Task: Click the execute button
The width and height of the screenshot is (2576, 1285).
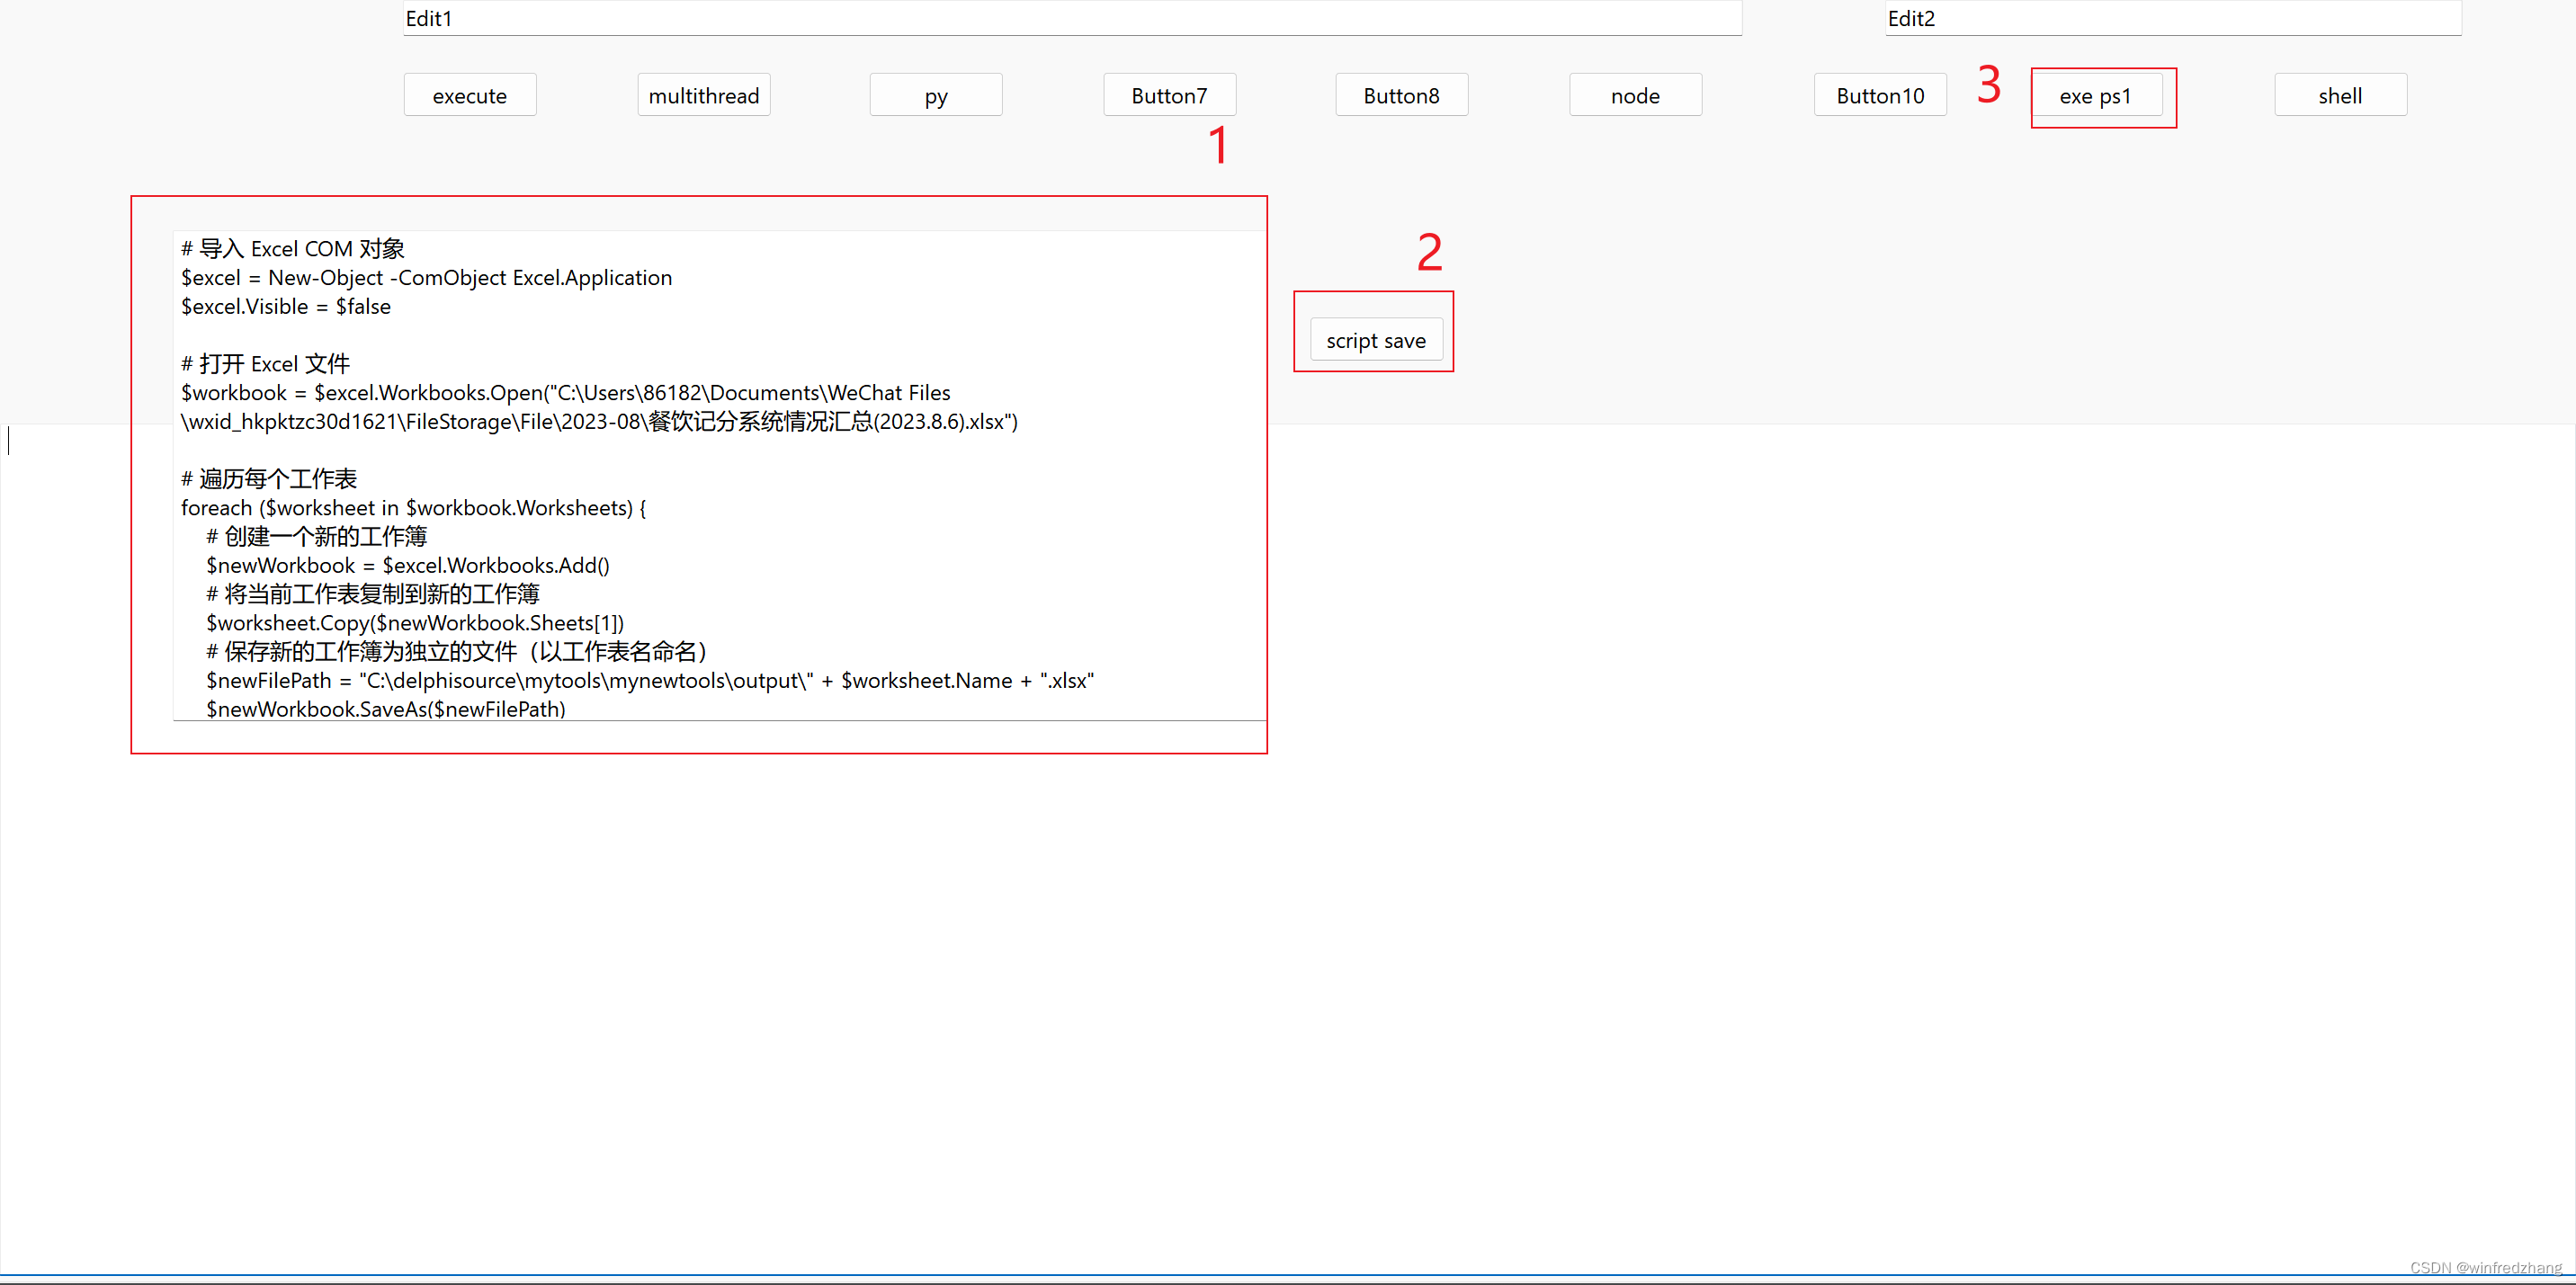Action: (470, 95)
